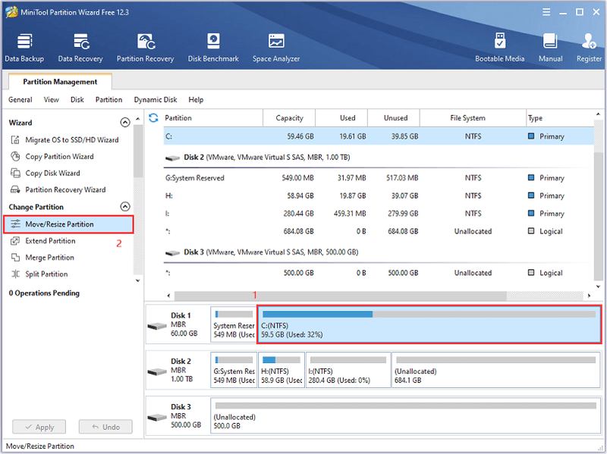Click the refresh icon beside Partition header

click(154, 117)
